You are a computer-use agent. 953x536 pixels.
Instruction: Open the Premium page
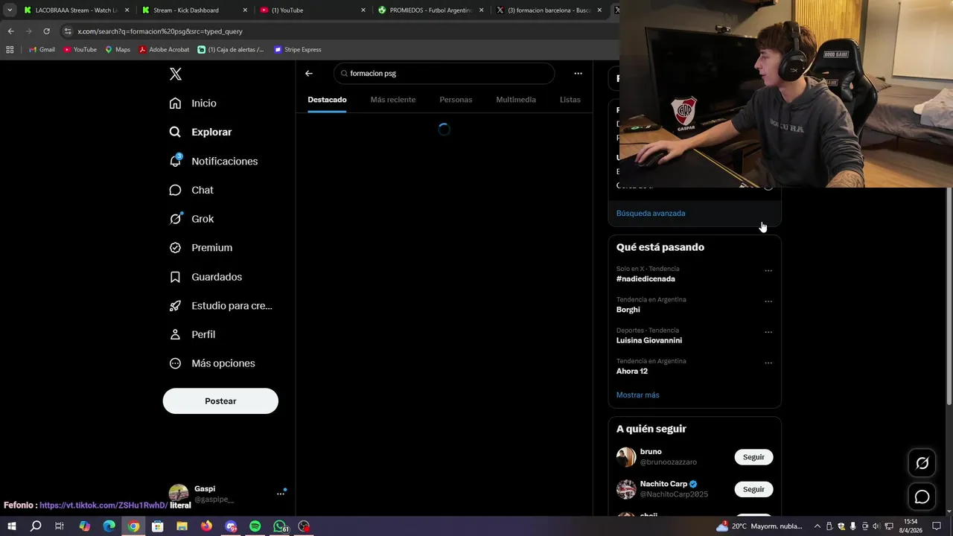tap(200, 248)
